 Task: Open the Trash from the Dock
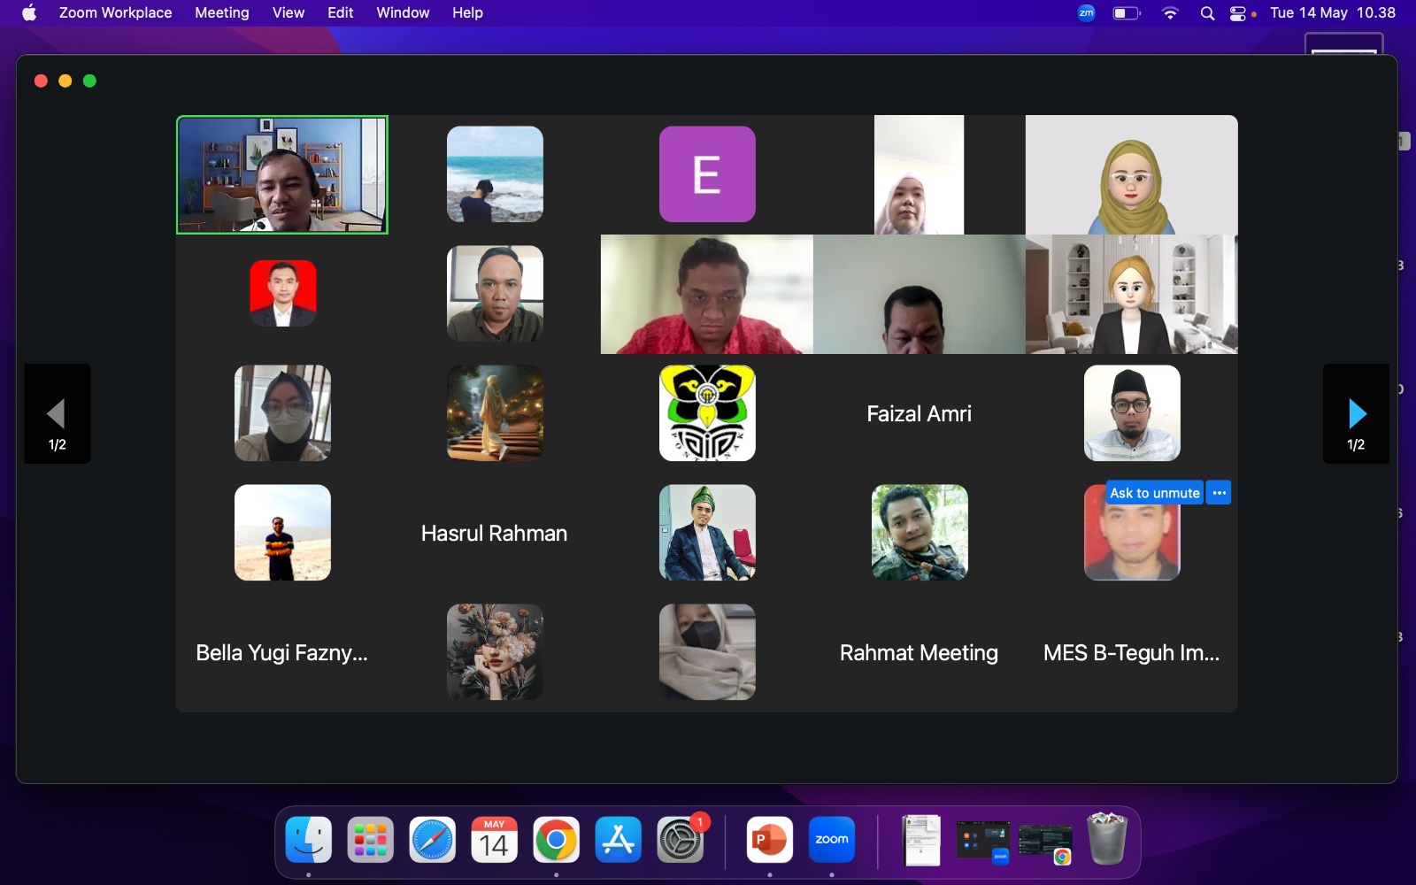[1107, 839]
